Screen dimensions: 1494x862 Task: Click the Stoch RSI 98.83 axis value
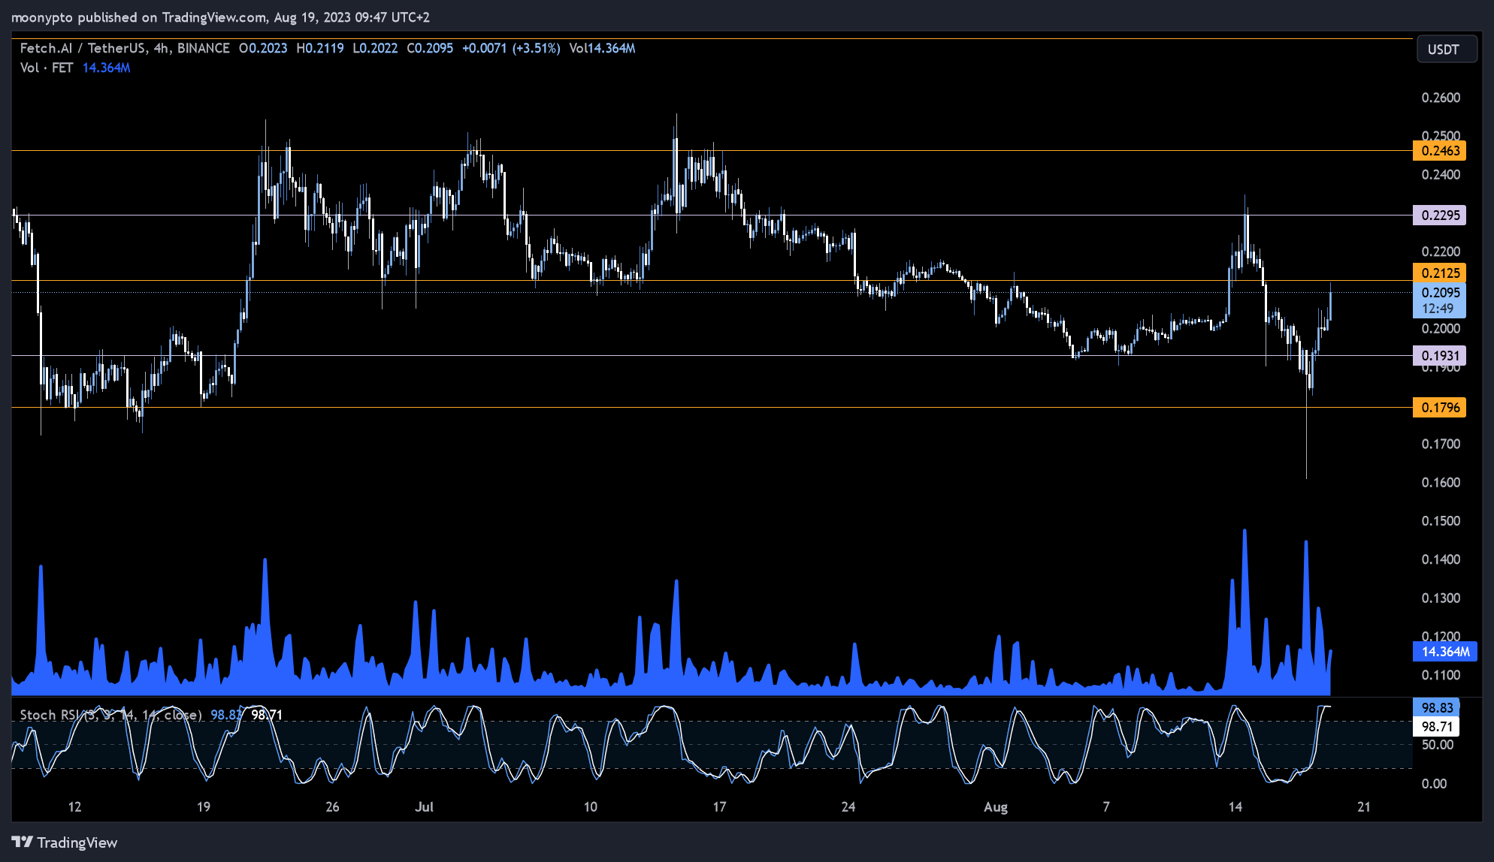[x=1437, y=708]
